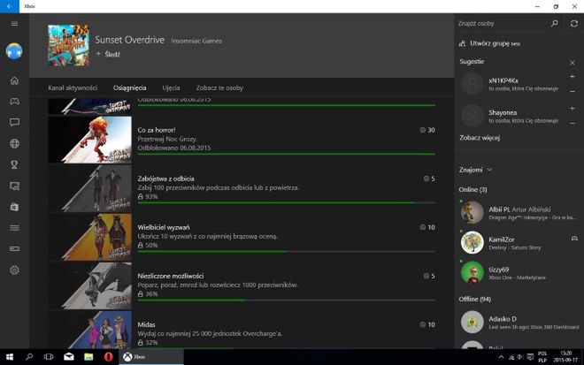The width and height of the screenshot is (584, 365).
Task: Open KamilZor friend entry
Action: coord(519,242)
